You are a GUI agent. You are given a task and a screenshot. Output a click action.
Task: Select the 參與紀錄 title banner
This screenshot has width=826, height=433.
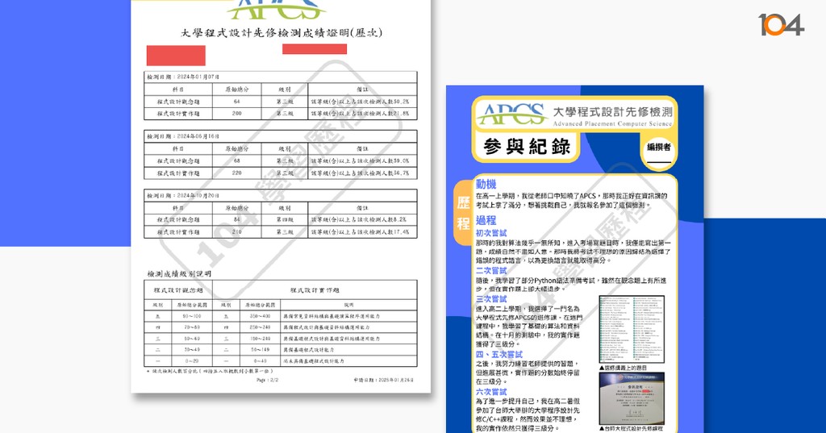click(x=527, y=146)
